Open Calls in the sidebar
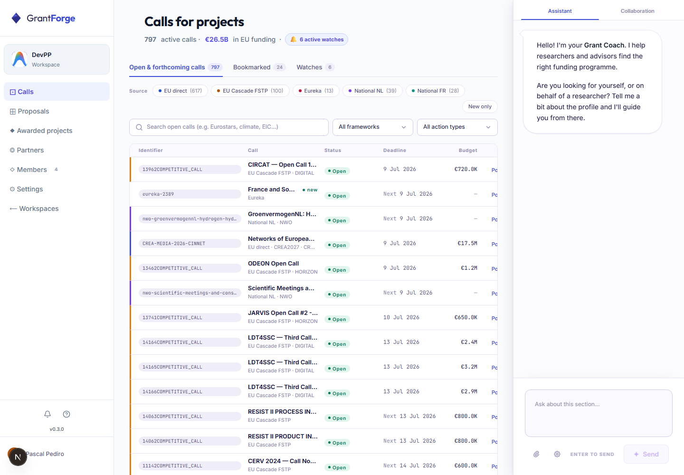Viewport: 684px width, 475px height. click(57, 92)
